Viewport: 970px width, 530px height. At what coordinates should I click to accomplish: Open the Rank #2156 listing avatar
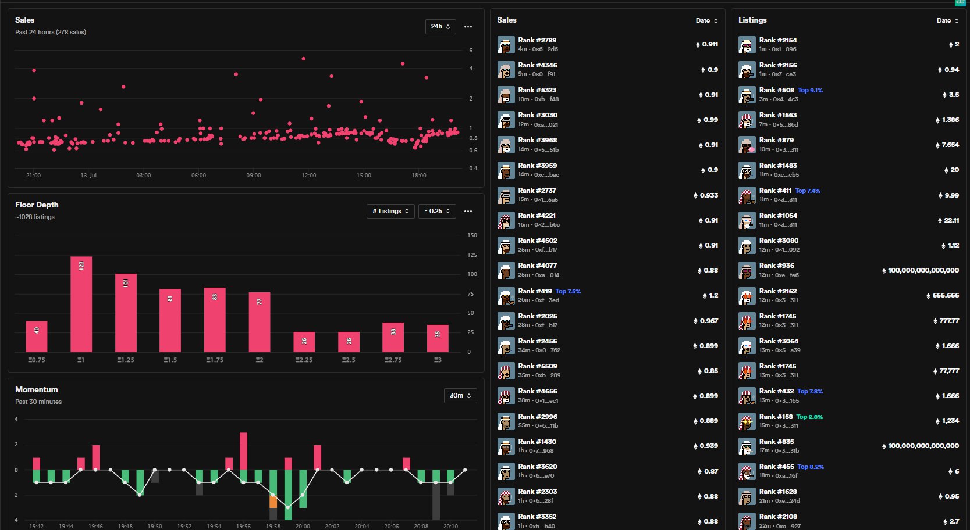pyautogui.click(x=747, y=70)
